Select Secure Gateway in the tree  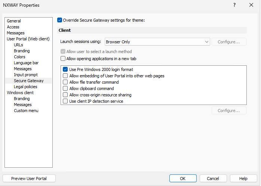click(29, 81)
